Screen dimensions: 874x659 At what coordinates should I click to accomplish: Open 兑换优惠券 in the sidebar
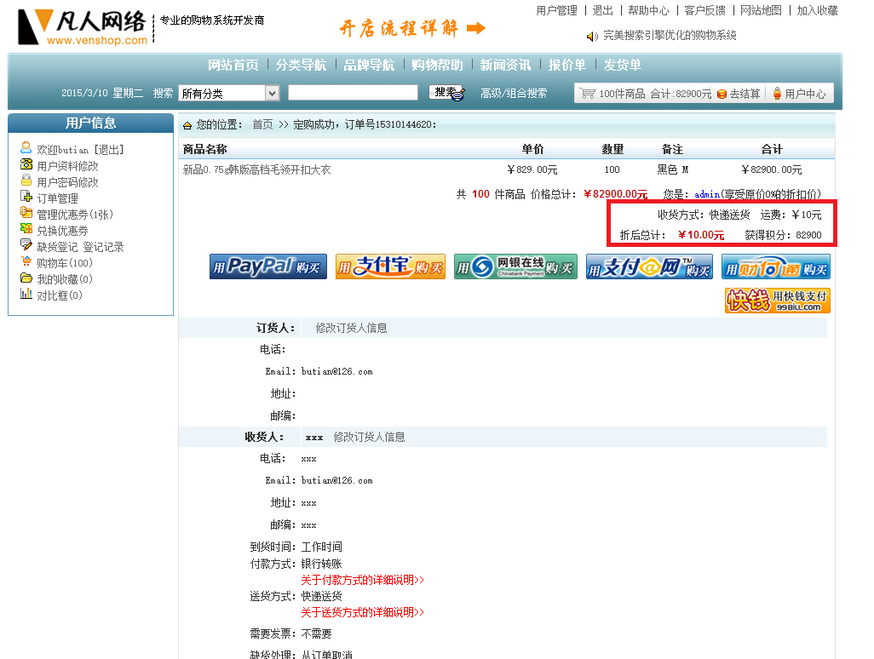(x=62, y=231)
